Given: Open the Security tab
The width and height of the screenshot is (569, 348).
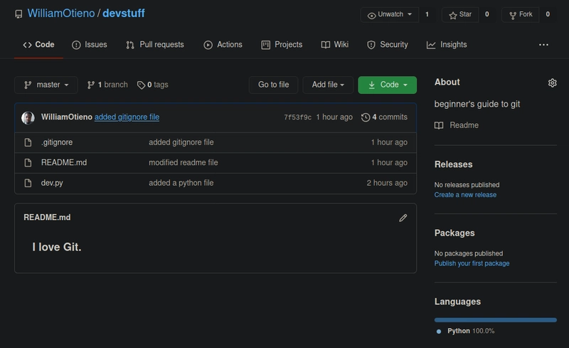Looking at the screenshot, I should click(387, 45).
